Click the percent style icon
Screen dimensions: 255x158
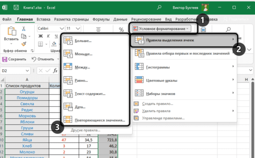pyautogui.click(x=121, y=30)
